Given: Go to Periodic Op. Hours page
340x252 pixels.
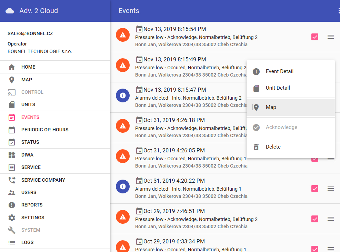Looking at the screenshot, I should pos(44,130).
